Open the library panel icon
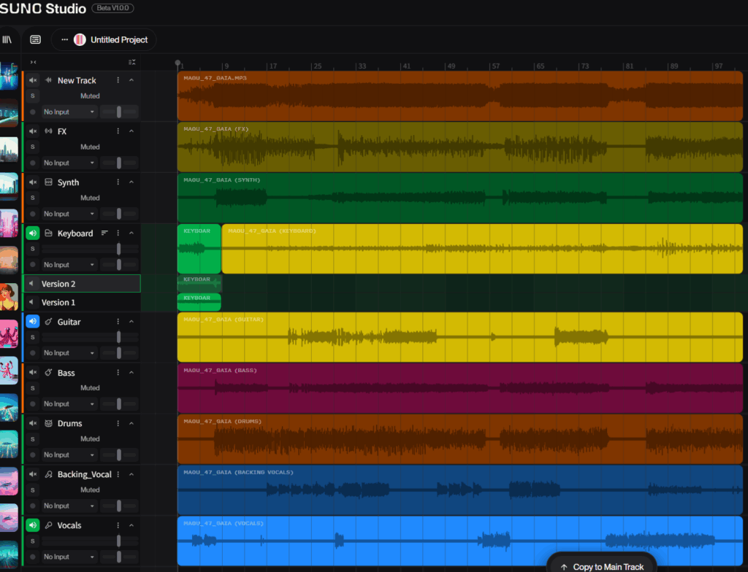This screenshot has width=748, height=572. tap(7, 39)
